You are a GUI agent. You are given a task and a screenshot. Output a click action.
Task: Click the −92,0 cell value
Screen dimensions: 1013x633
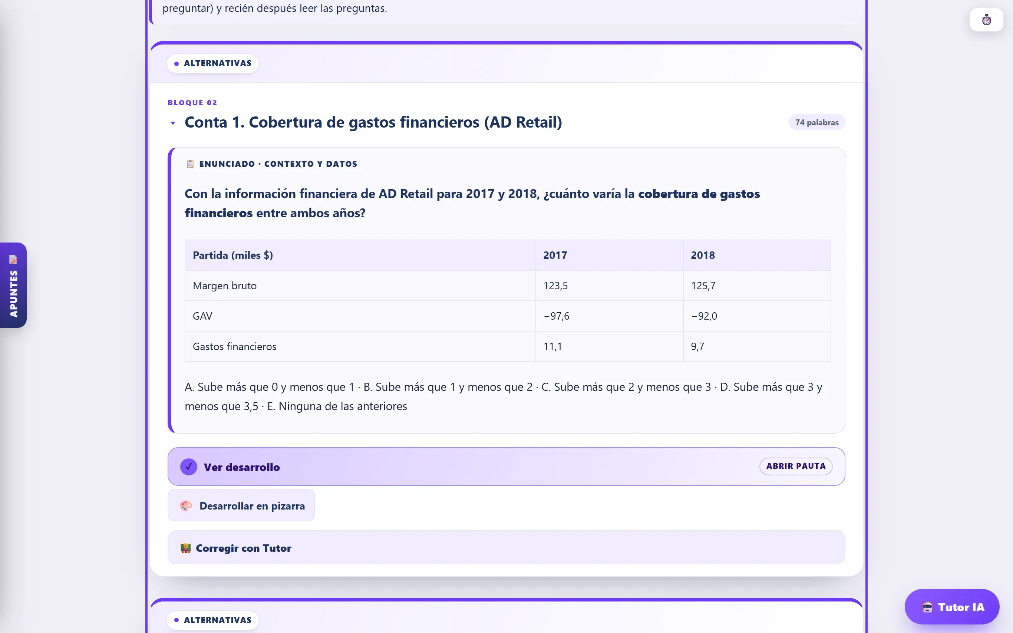point(704,316)
